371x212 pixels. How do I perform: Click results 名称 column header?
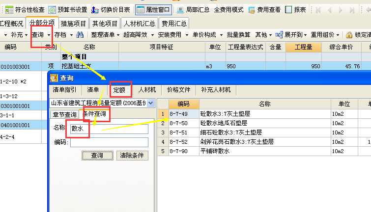click(265, 104)
